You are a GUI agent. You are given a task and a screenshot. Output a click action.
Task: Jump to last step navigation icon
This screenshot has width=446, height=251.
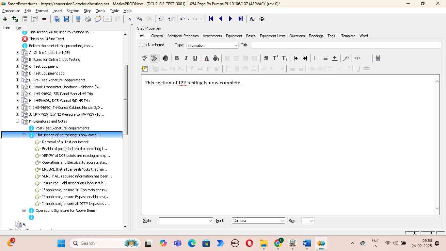241,19
